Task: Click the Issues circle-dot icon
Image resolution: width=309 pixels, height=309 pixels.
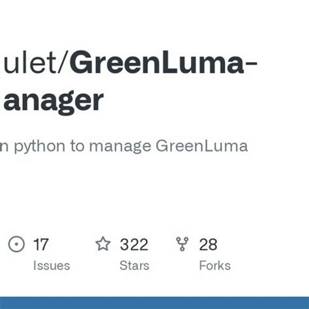Action: point(16,244)
